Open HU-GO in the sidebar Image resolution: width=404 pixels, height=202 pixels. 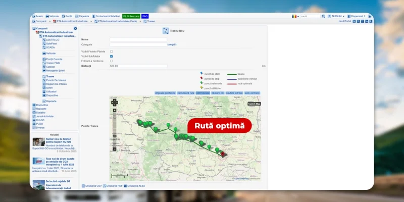[38, 120]
